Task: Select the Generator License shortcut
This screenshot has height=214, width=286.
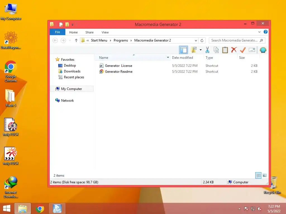Action: coord(118,66)
